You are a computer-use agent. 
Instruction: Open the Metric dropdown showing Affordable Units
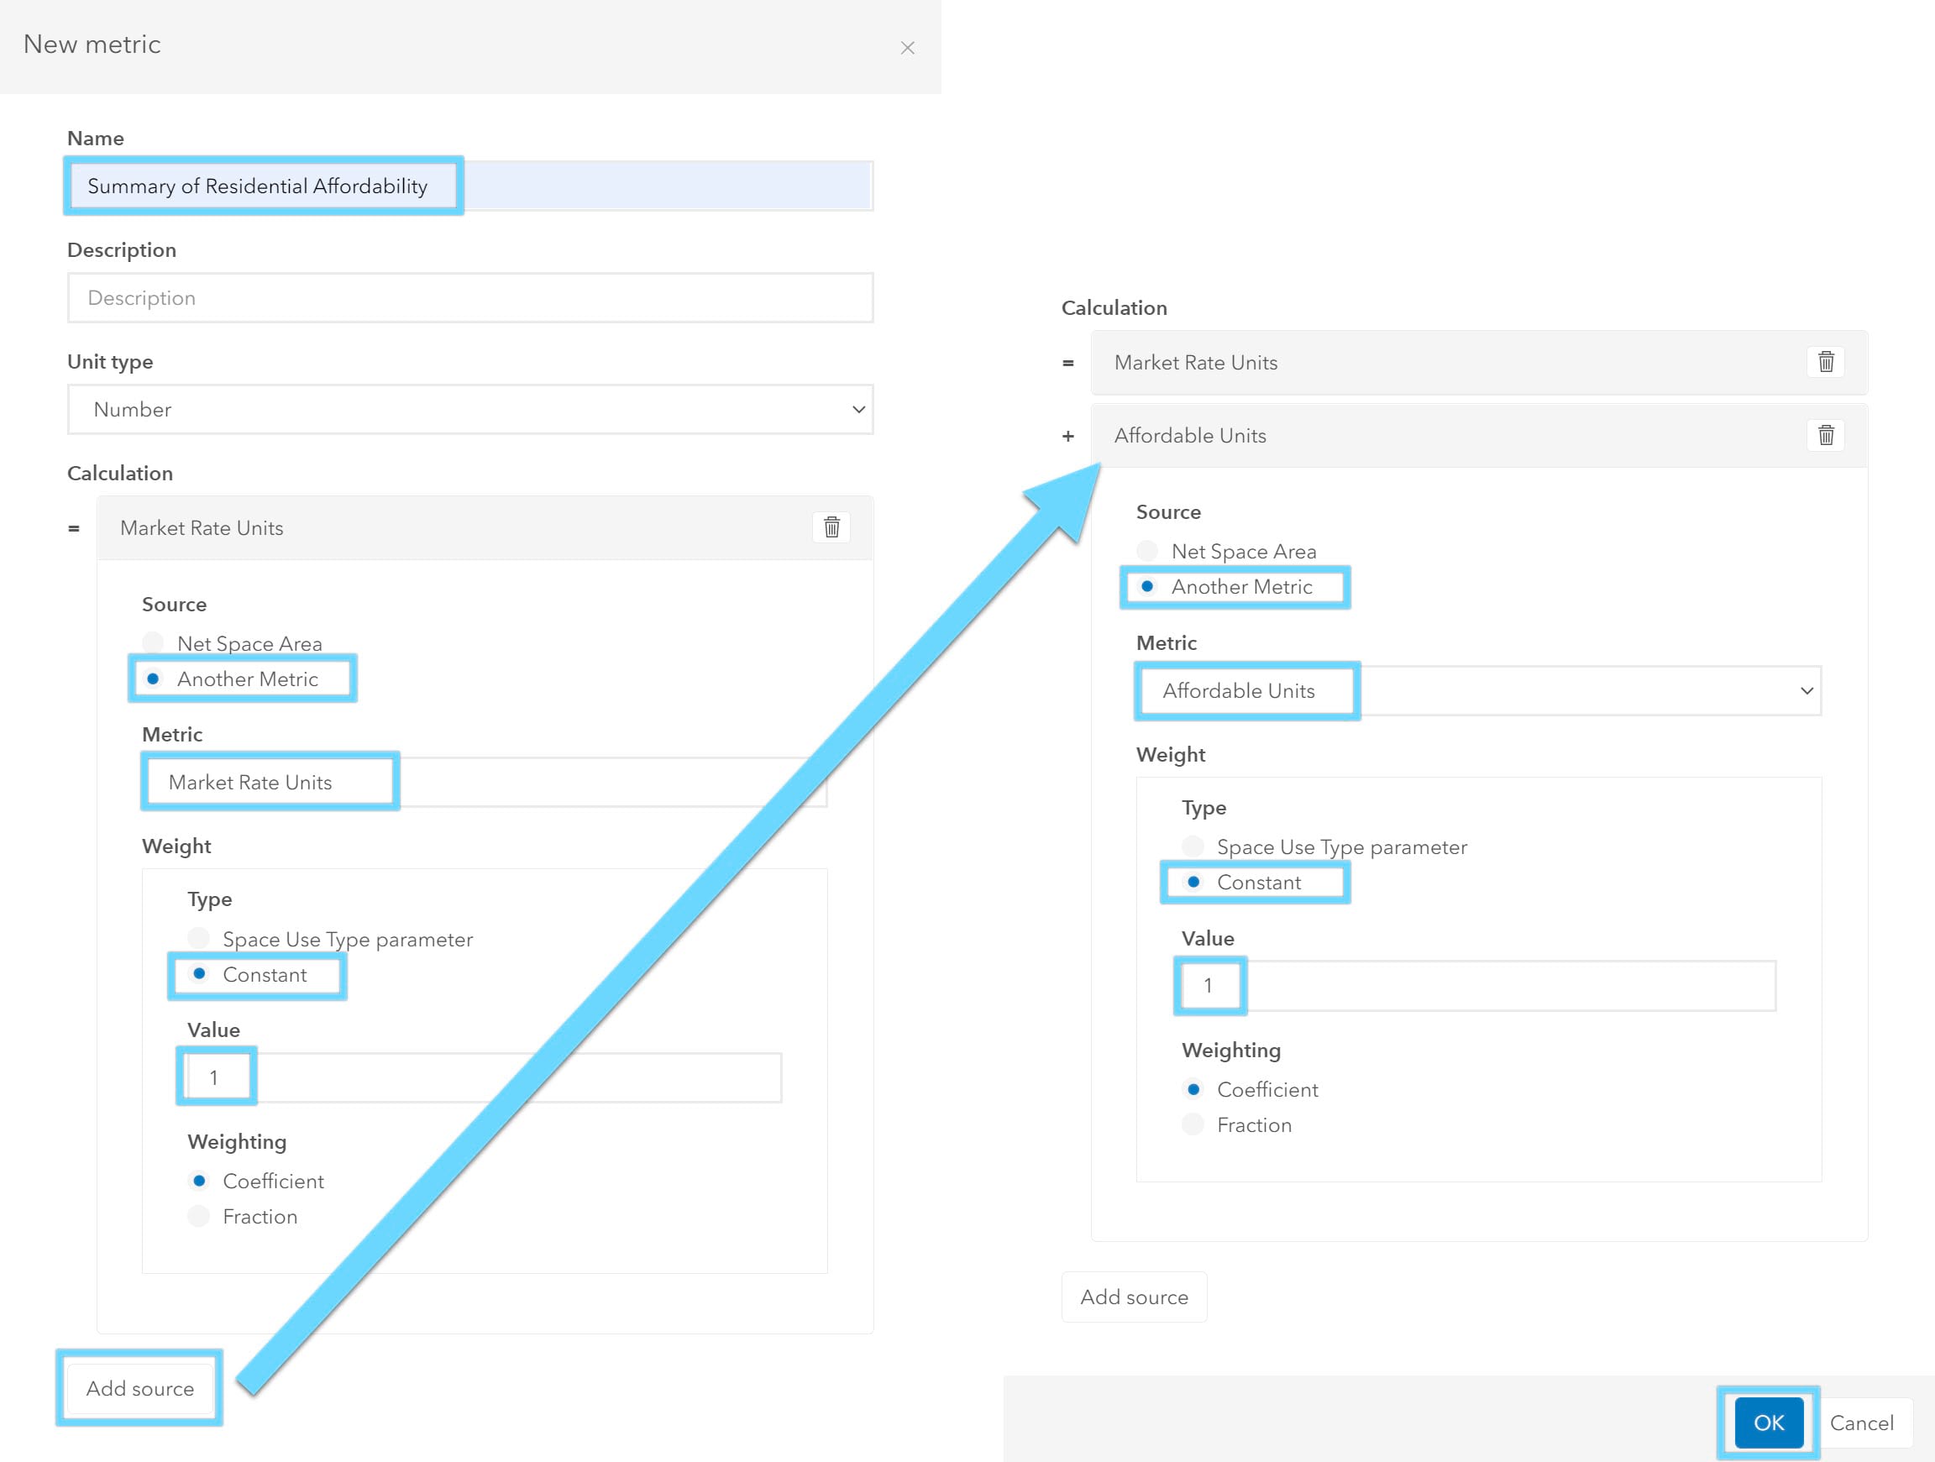click(1478, 690)
